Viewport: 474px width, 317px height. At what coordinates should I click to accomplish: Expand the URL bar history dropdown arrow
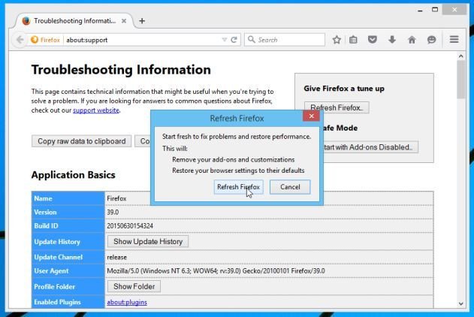point(224,40)
